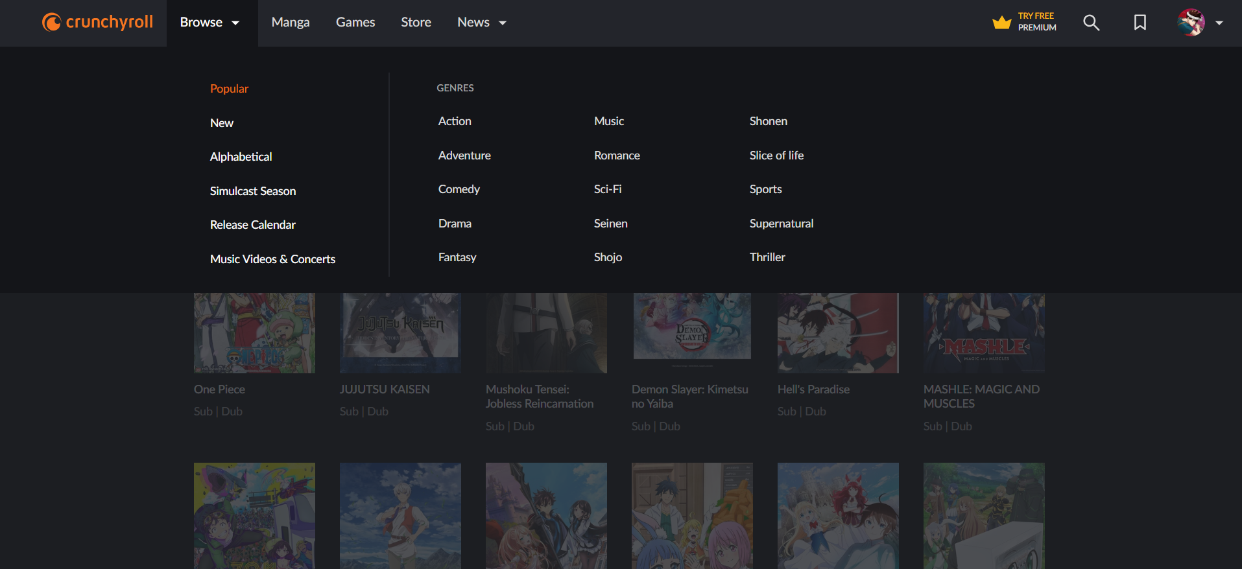
Task: Choose Alphabetical listing
Action: (241, 157)
